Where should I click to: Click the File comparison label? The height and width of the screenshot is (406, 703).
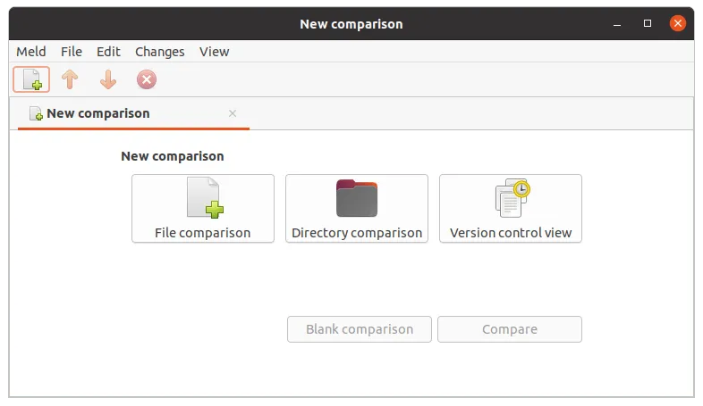(202, 233)
